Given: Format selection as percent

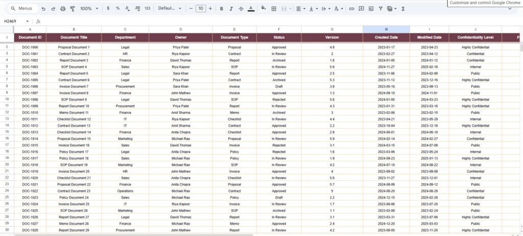Looking at the screenshot, I should 118,9.
